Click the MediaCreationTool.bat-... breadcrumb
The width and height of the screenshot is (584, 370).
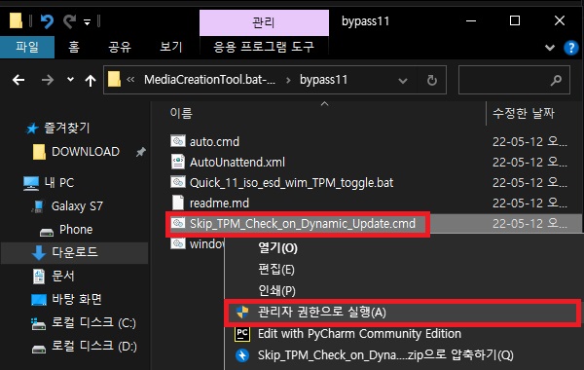[x=209, y=80]
